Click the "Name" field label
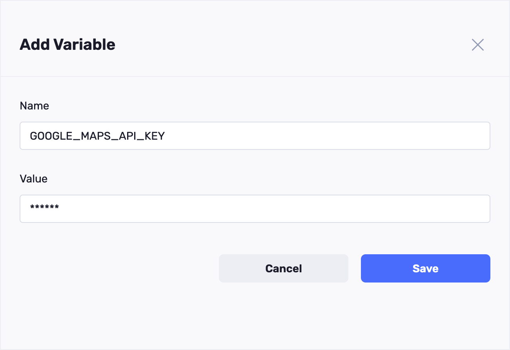 point(35,106)
